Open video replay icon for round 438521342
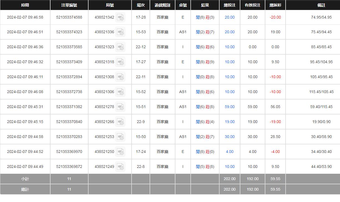Screen dimensions: 340x202 pyautogui.click(x=120, y=17)
